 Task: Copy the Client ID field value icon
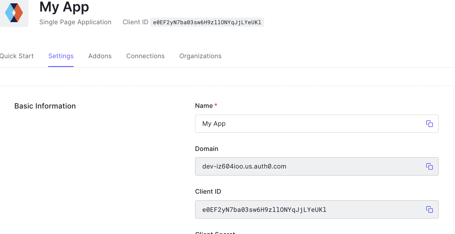pos(429,209)
